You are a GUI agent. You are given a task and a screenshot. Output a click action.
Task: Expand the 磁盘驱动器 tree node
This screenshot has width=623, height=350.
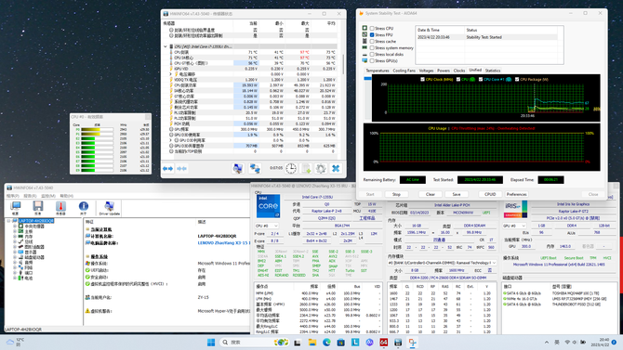[x=15, y=257]
